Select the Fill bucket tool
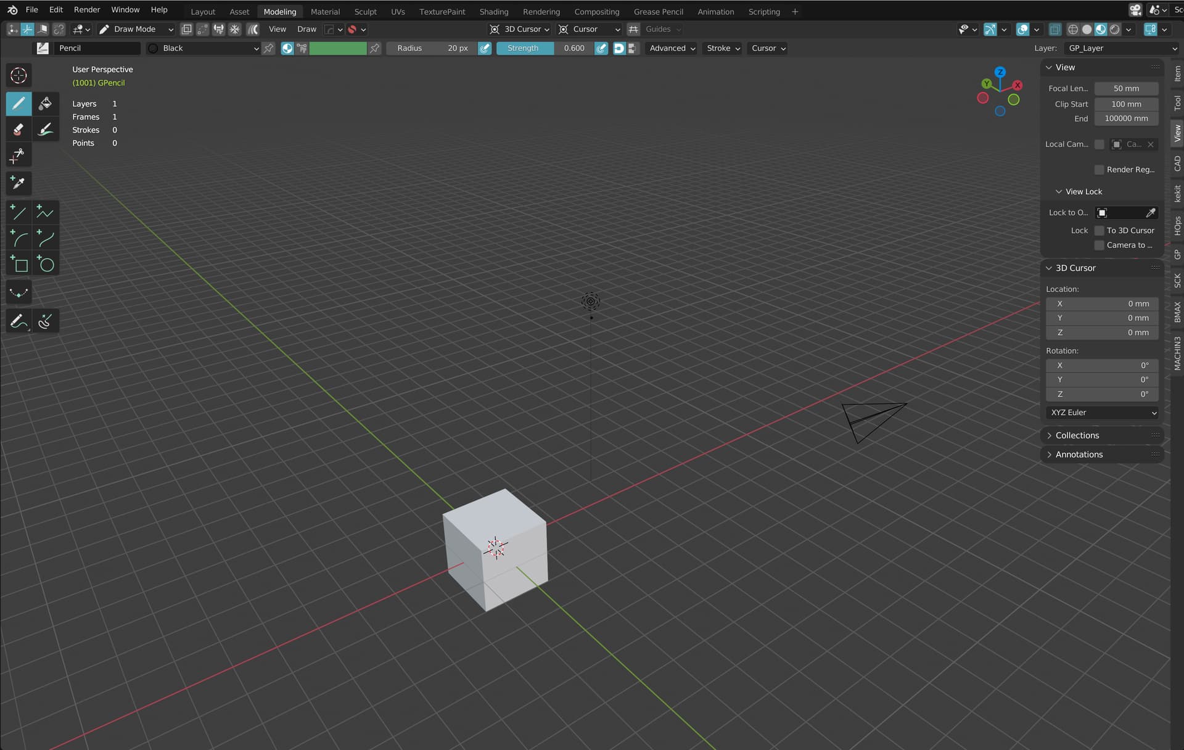Screen dimensions: 1184x750 point(45,104)
